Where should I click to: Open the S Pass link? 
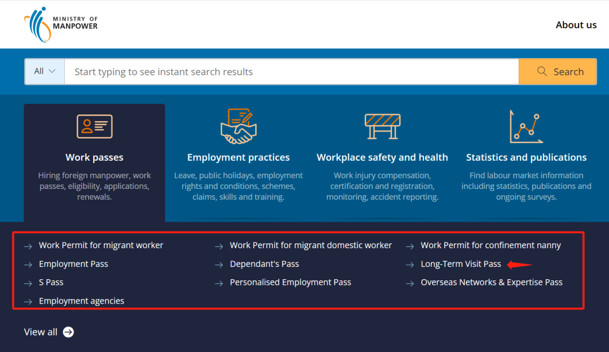pos(51,283)
